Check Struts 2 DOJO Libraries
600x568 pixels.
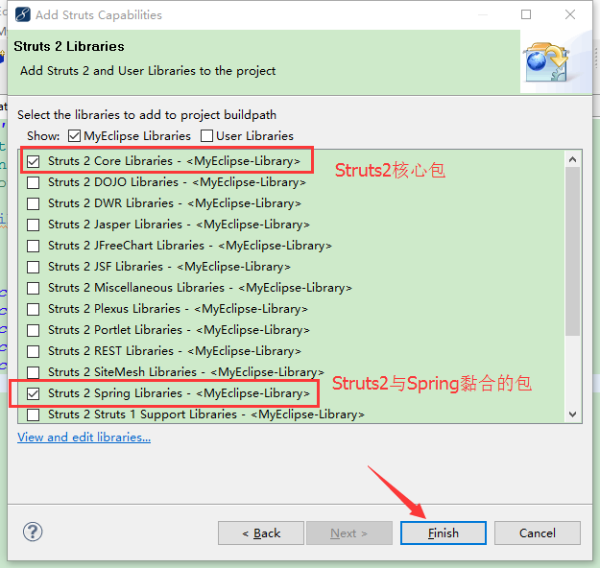[34, 182]
